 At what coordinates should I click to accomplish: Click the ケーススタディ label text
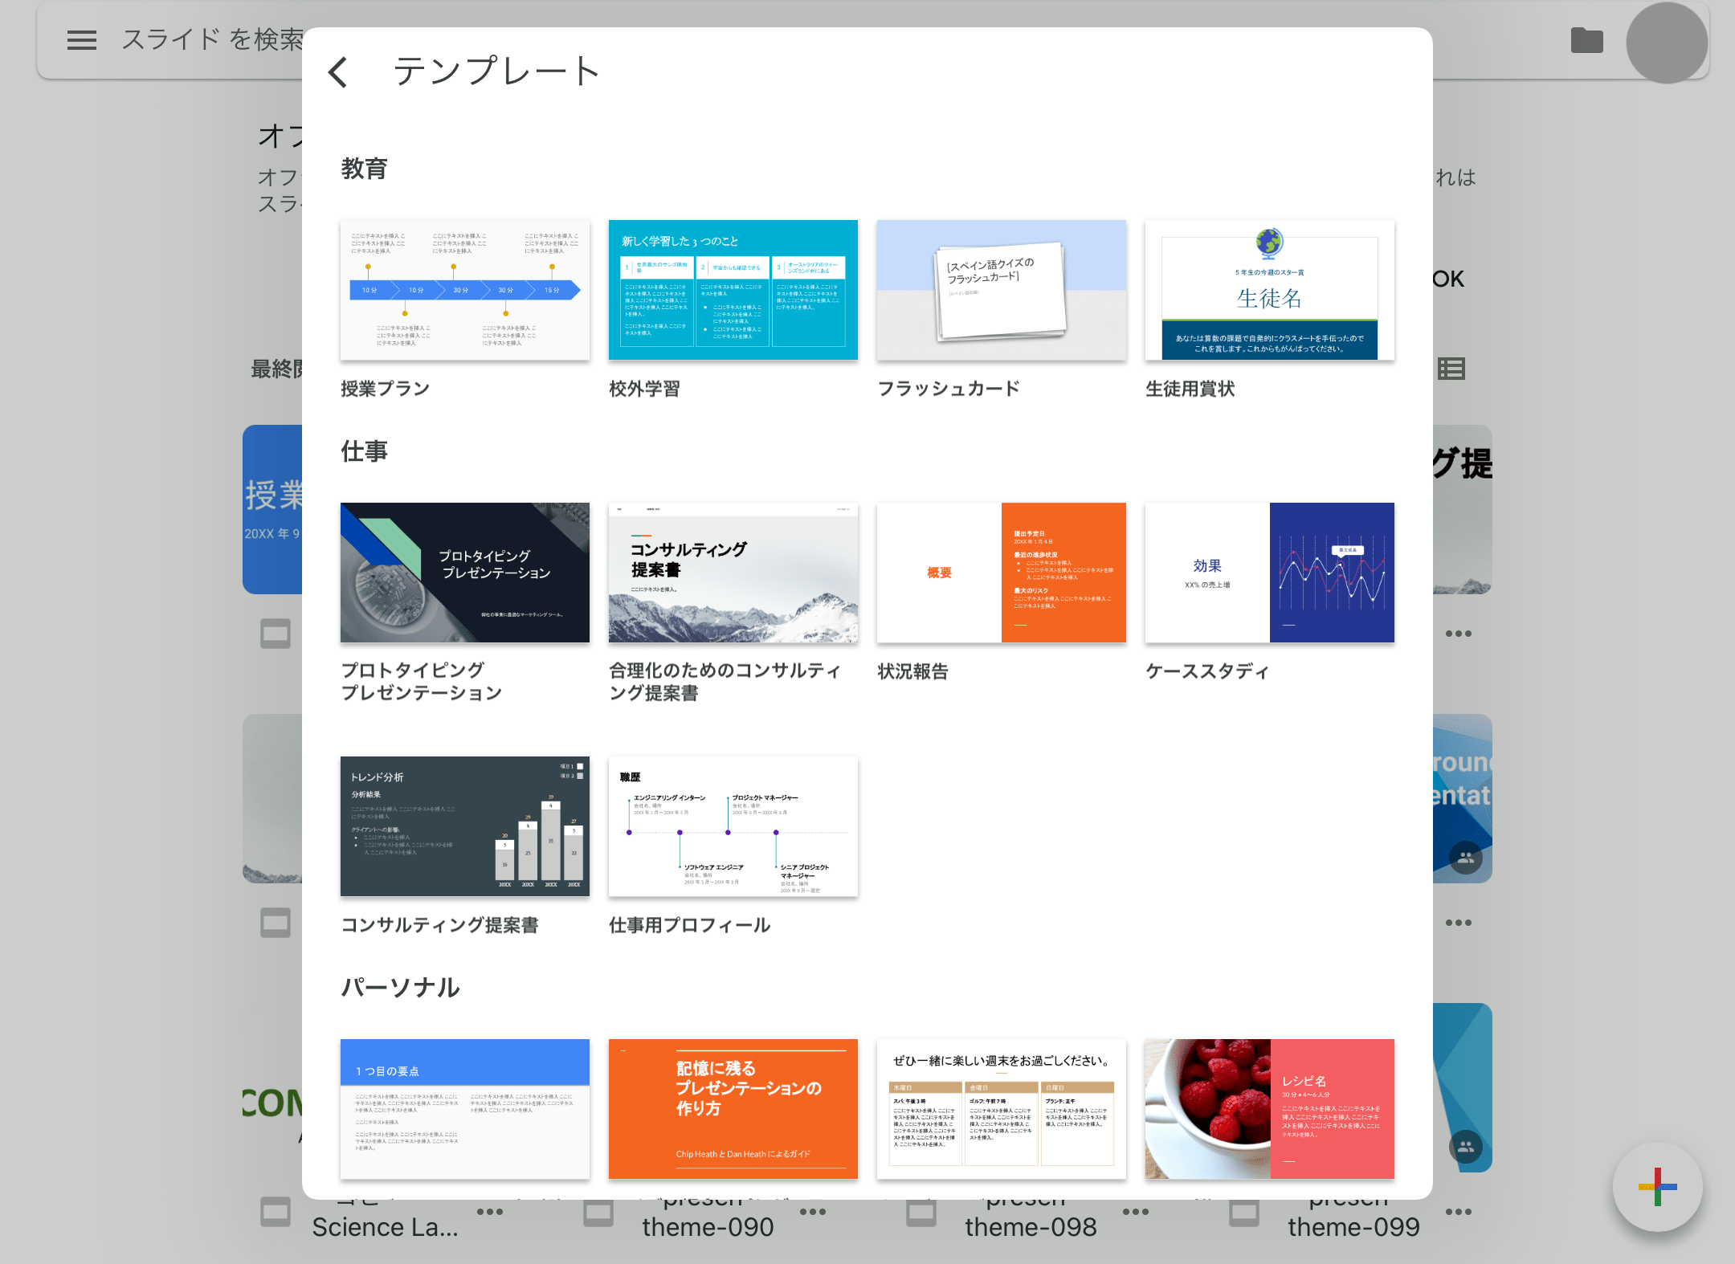(x=1207, y=671)
